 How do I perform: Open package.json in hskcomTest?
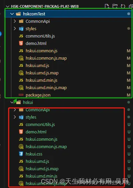[x=38, y=95]
